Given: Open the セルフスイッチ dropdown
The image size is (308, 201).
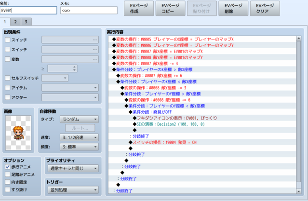Looking at the screenshot, I should click(55, 78).
